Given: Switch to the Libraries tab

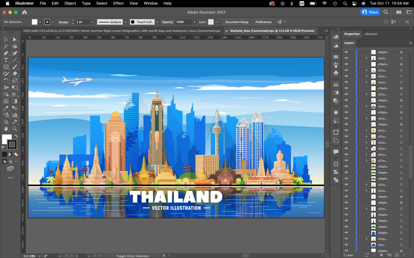Looking at the screenshot, I should pos(371,34).
